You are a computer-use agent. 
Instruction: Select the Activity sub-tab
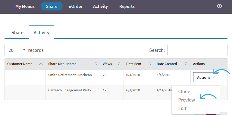[42, 32]
